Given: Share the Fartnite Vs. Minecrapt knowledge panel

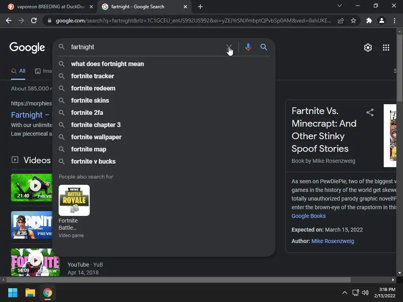Looking at the screenshot, I should tap(370, 112).
